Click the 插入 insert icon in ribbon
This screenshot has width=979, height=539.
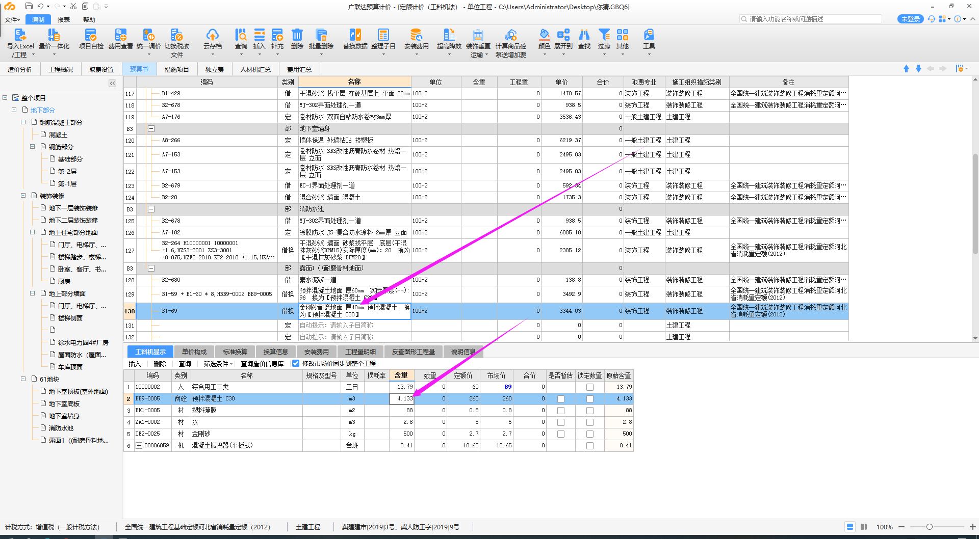[259, 35]
